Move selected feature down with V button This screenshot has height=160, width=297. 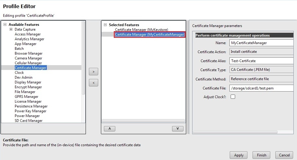(177, 128)
